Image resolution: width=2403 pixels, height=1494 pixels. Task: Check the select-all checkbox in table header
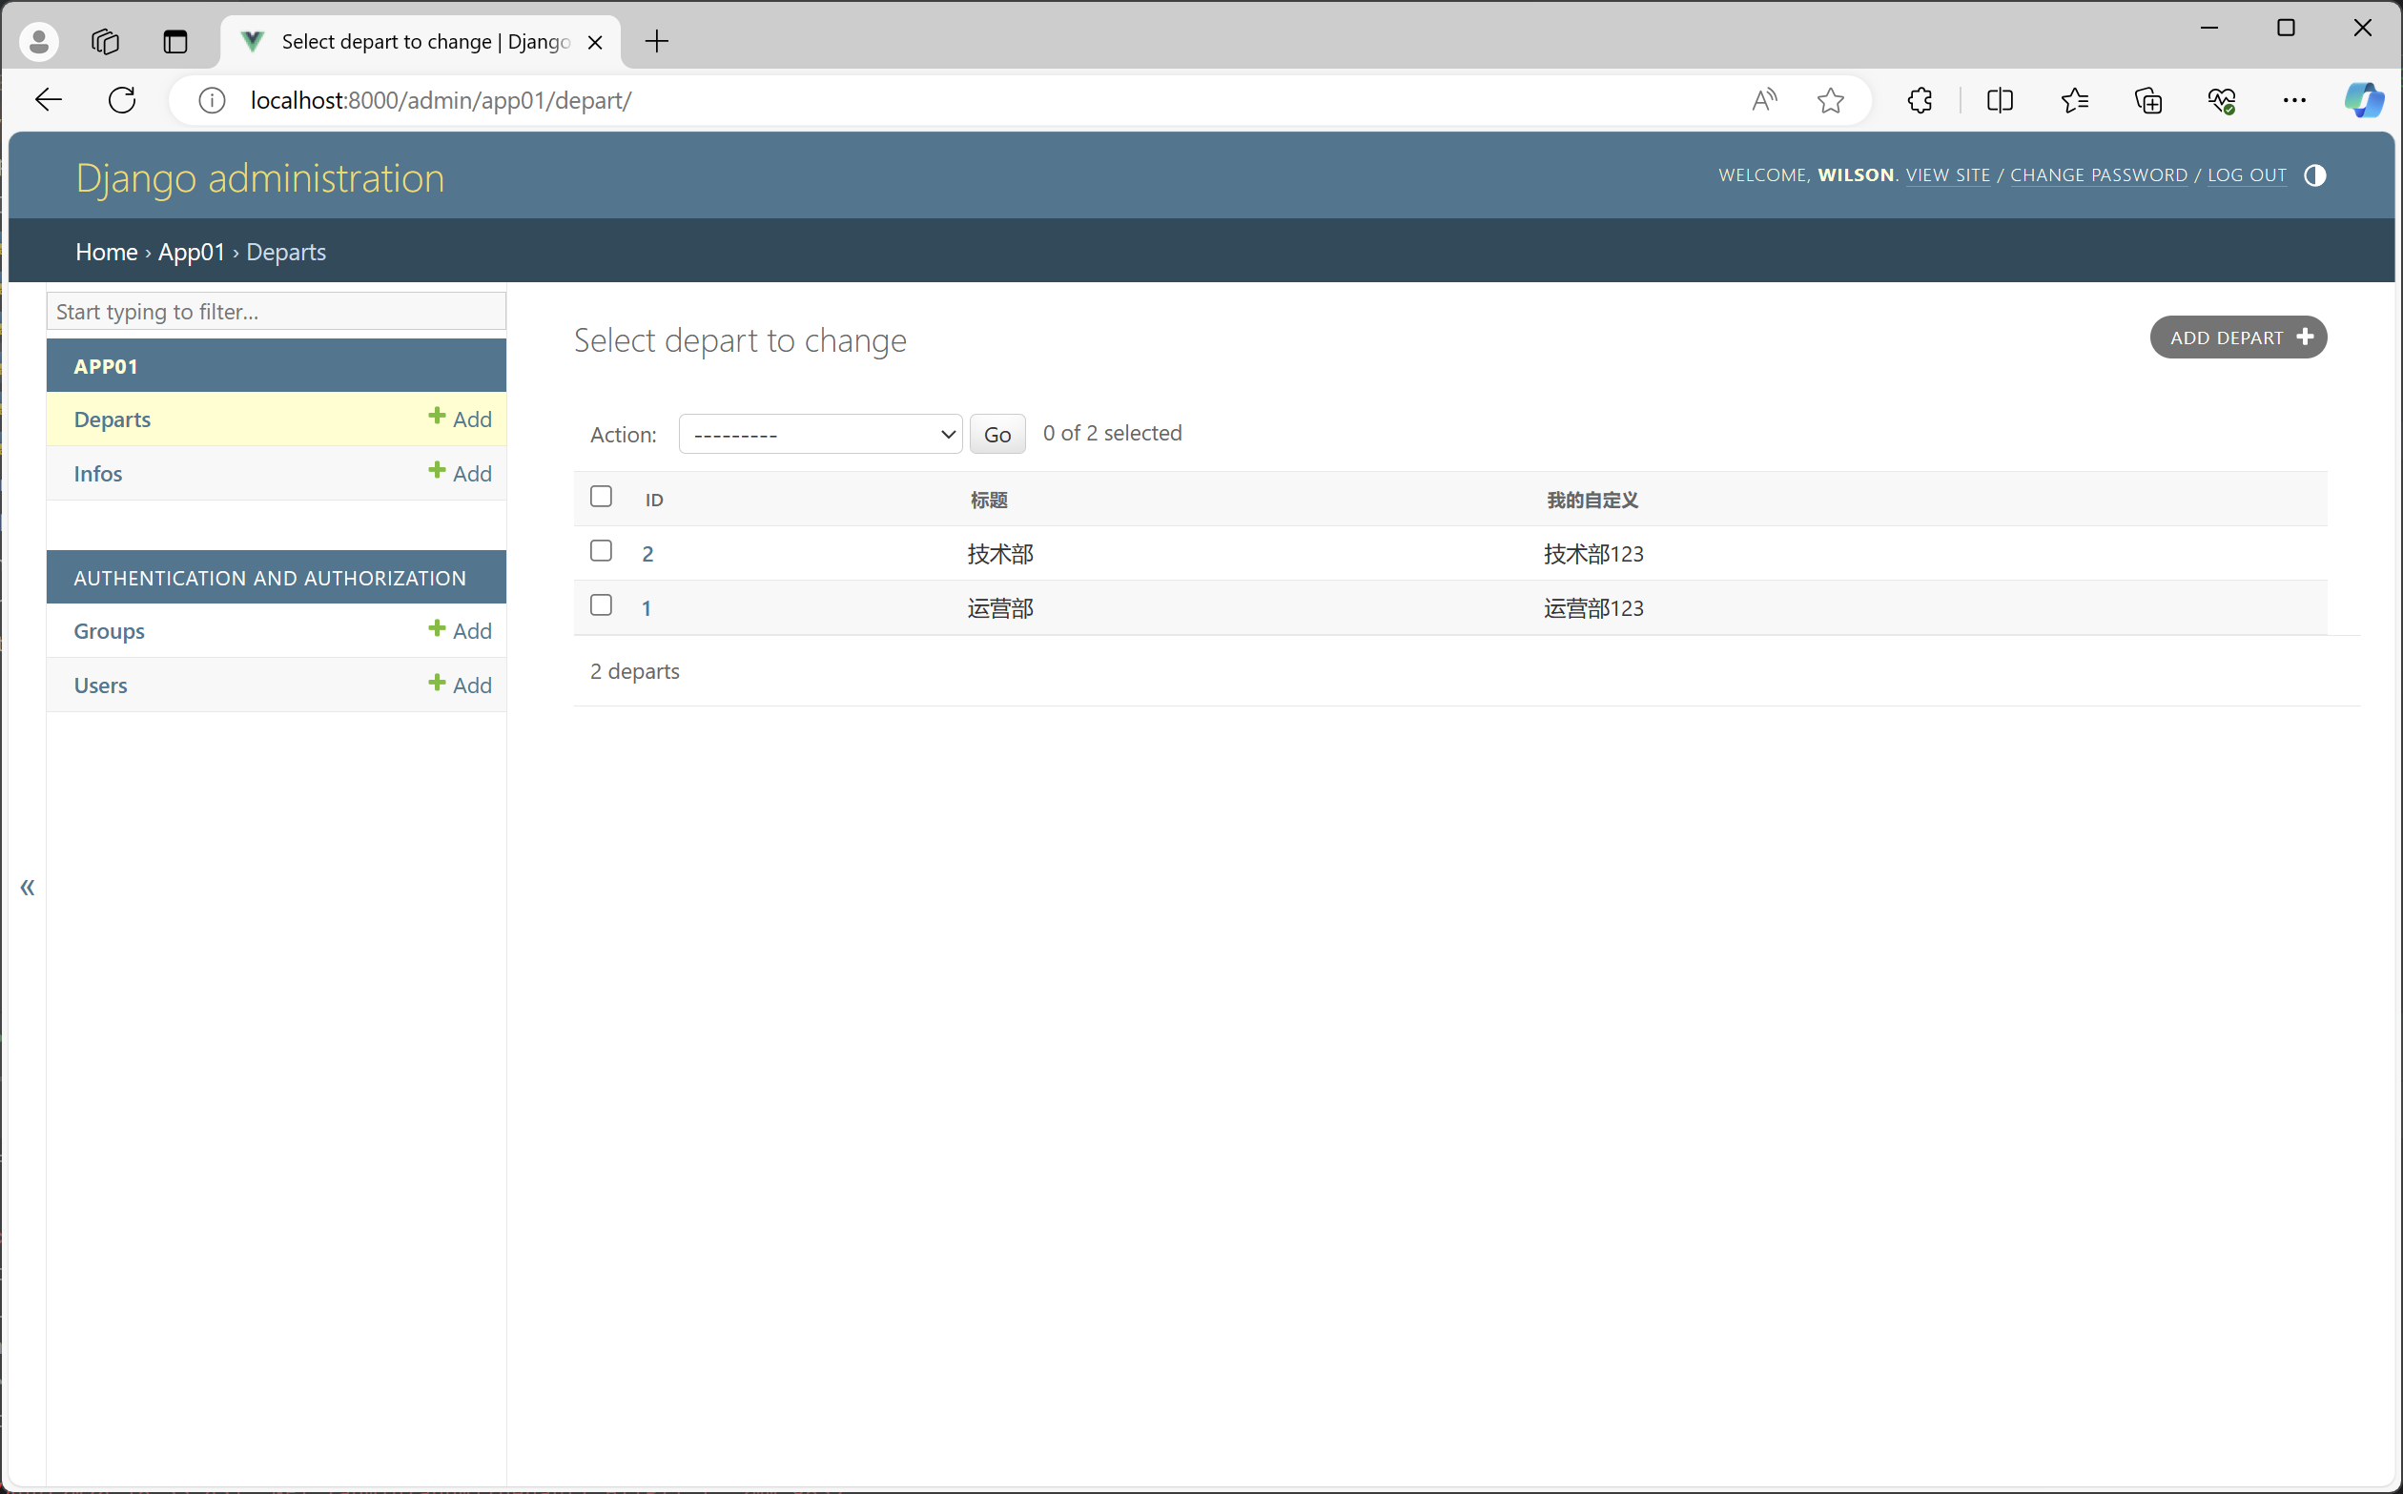601,496
